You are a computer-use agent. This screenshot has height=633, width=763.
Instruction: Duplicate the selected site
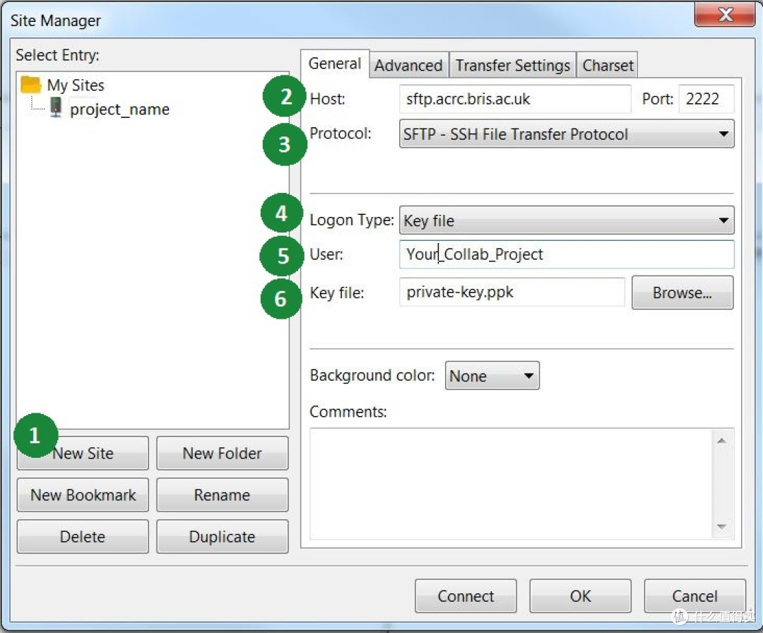pos(223,537)
